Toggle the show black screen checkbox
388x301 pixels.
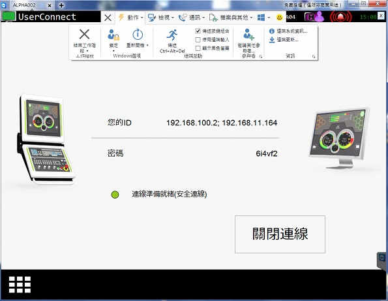(198, 48)
